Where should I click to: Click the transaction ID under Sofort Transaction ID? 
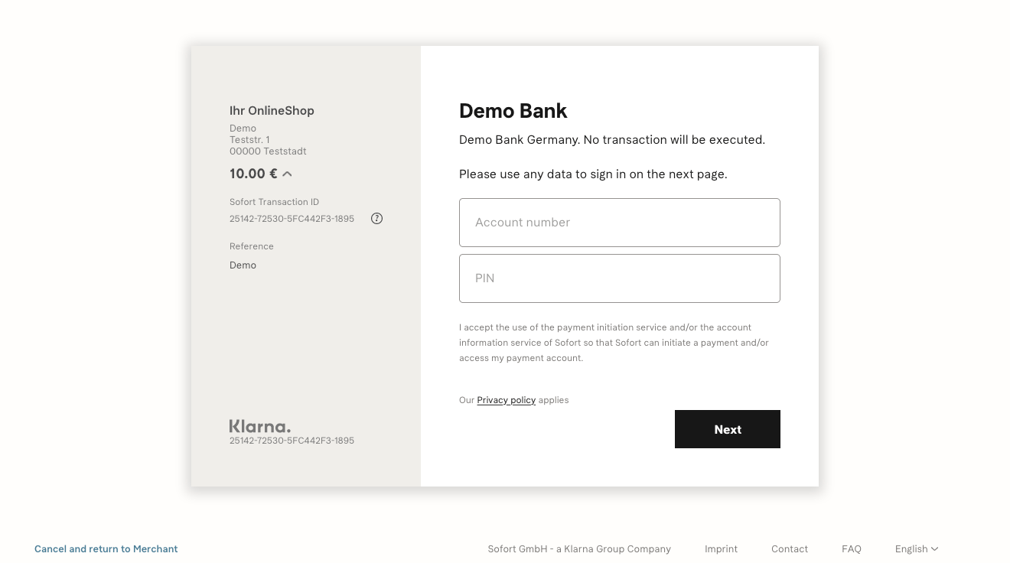coord(292,219)
